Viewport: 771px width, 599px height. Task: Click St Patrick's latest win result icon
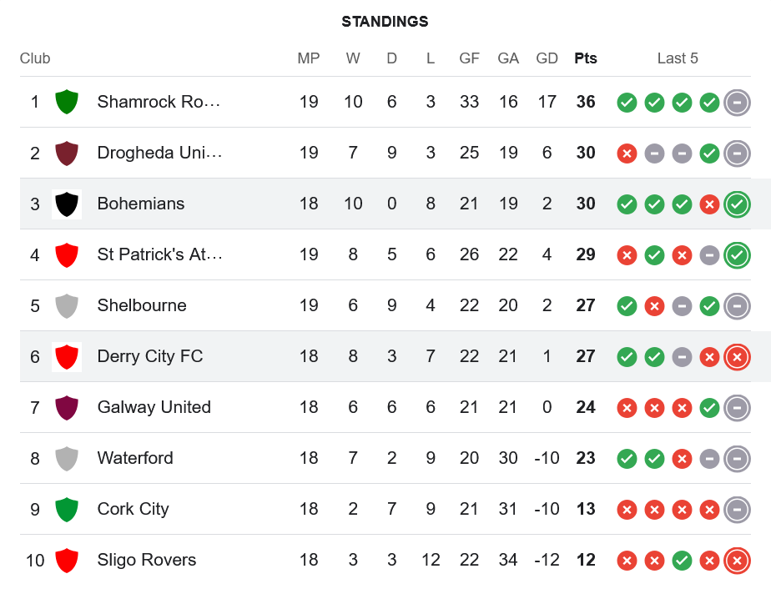[x=737, y=255]
